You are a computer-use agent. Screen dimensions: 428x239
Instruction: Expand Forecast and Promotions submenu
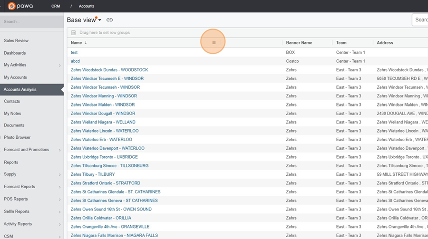coord(60,150)
